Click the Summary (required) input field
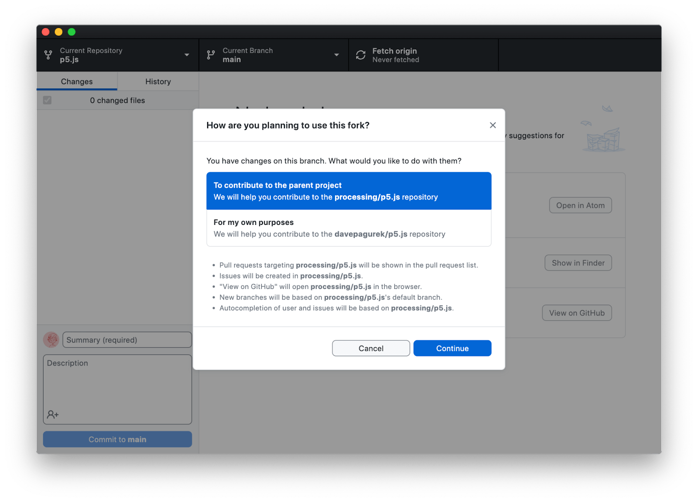The height and width of the screenshot is (502, 698). coord(127,339)
